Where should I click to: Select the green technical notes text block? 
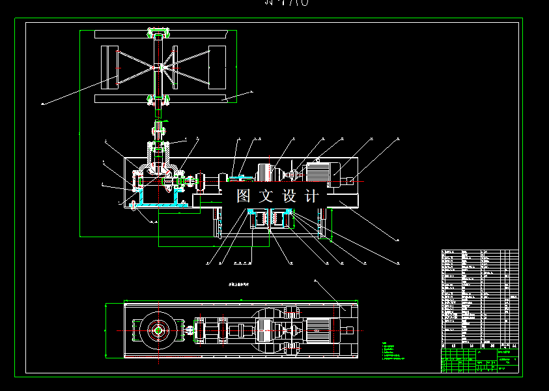tap(393, 351)
